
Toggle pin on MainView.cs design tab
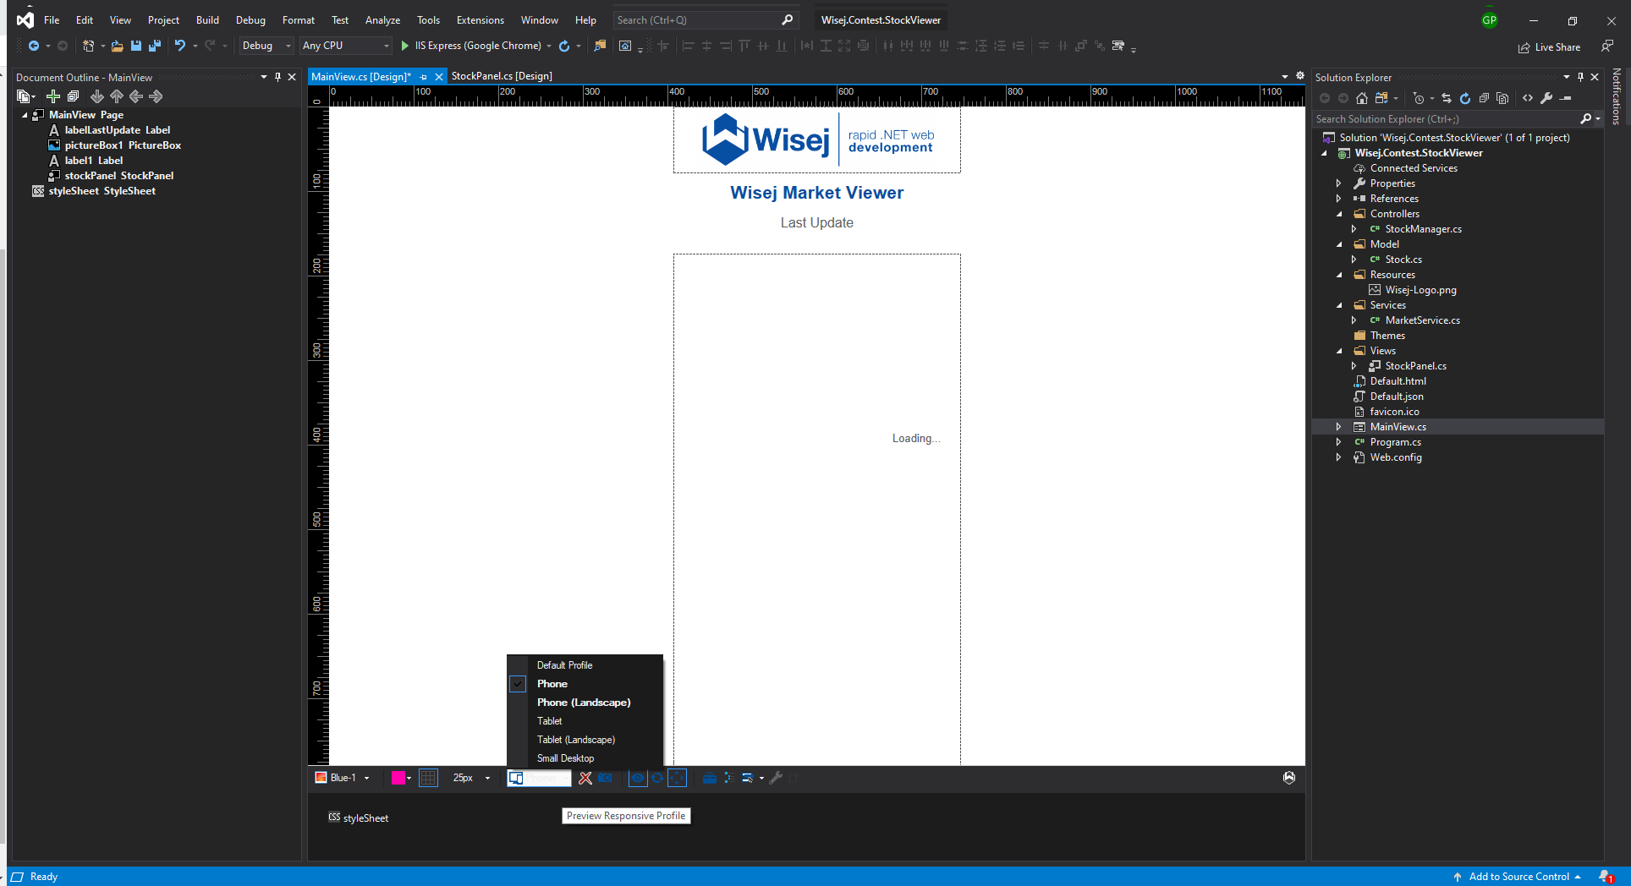point(423,77)
